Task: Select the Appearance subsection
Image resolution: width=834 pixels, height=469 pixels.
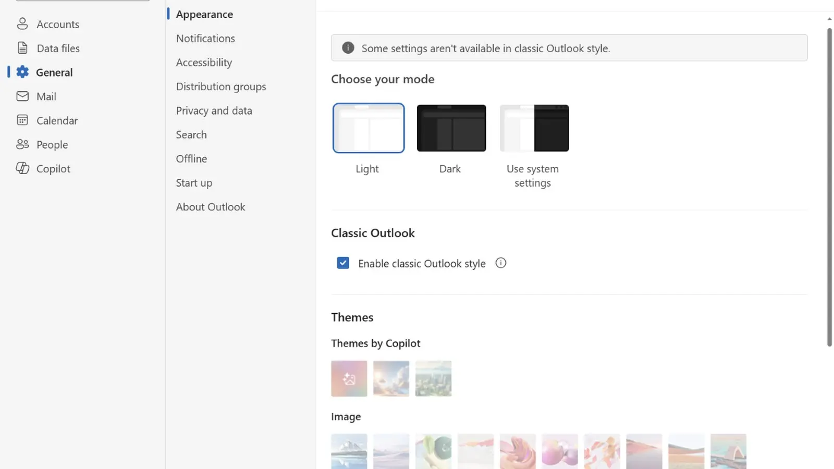Action: [x=204, y=14]
